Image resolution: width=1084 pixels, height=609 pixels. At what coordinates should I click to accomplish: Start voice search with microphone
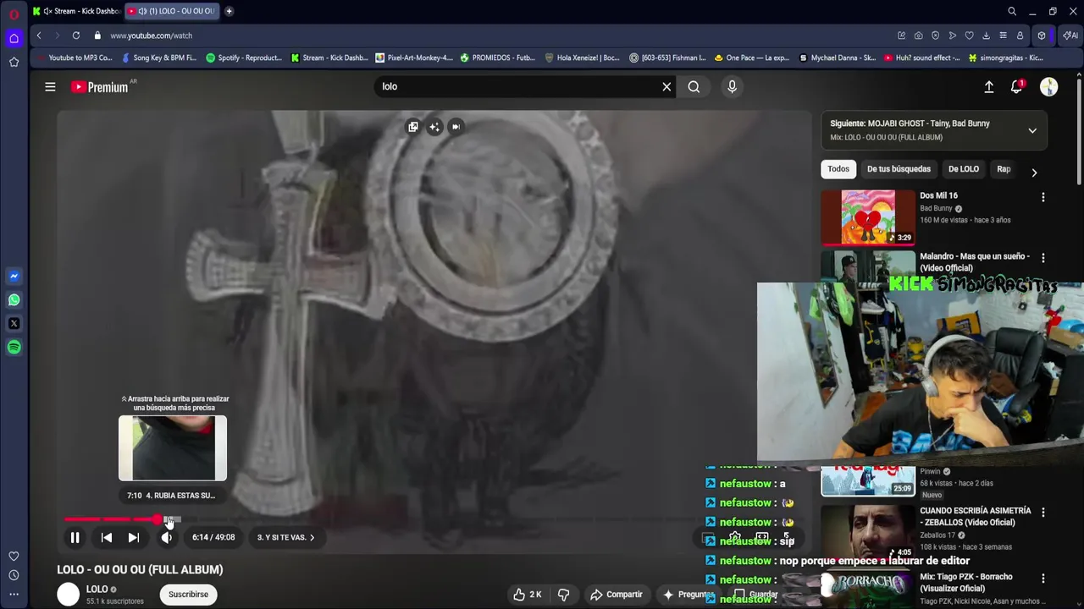coord(733,86)
